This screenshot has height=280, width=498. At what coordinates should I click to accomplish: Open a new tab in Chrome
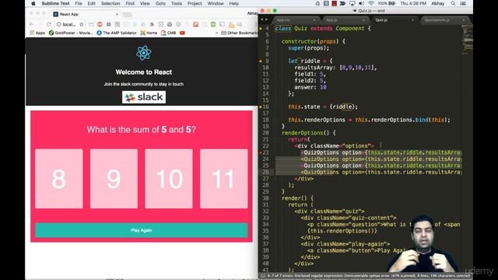tap(128, 15)
